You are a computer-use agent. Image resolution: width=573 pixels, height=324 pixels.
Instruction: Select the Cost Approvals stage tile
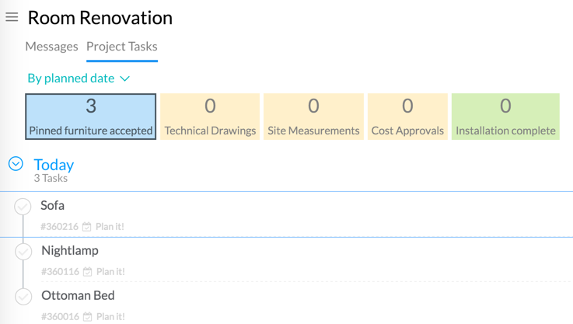point(407,117)
